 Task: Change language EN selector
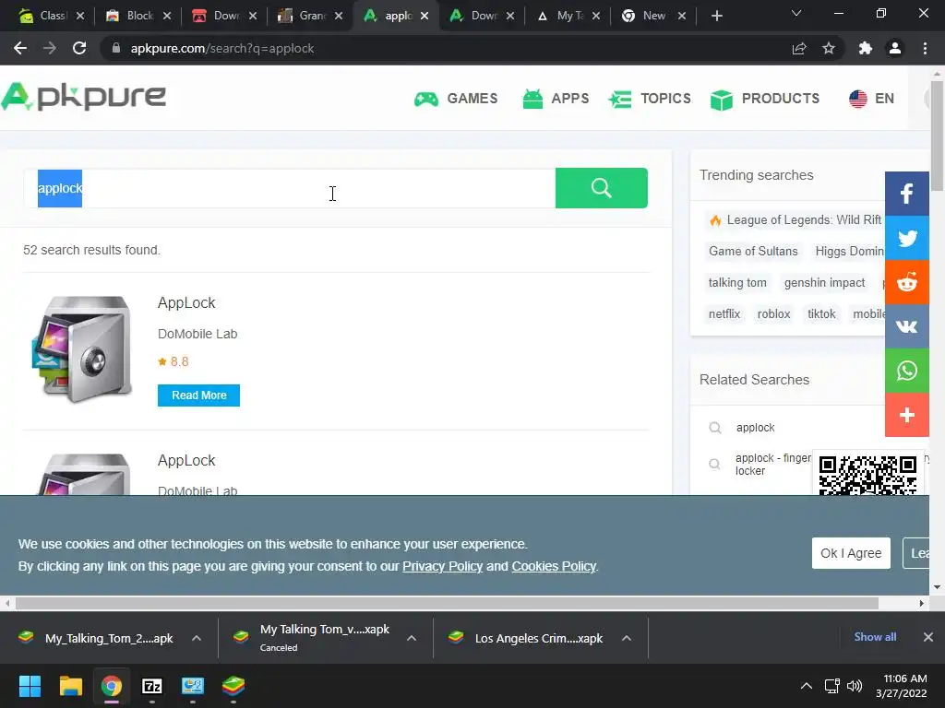(871, 98)
